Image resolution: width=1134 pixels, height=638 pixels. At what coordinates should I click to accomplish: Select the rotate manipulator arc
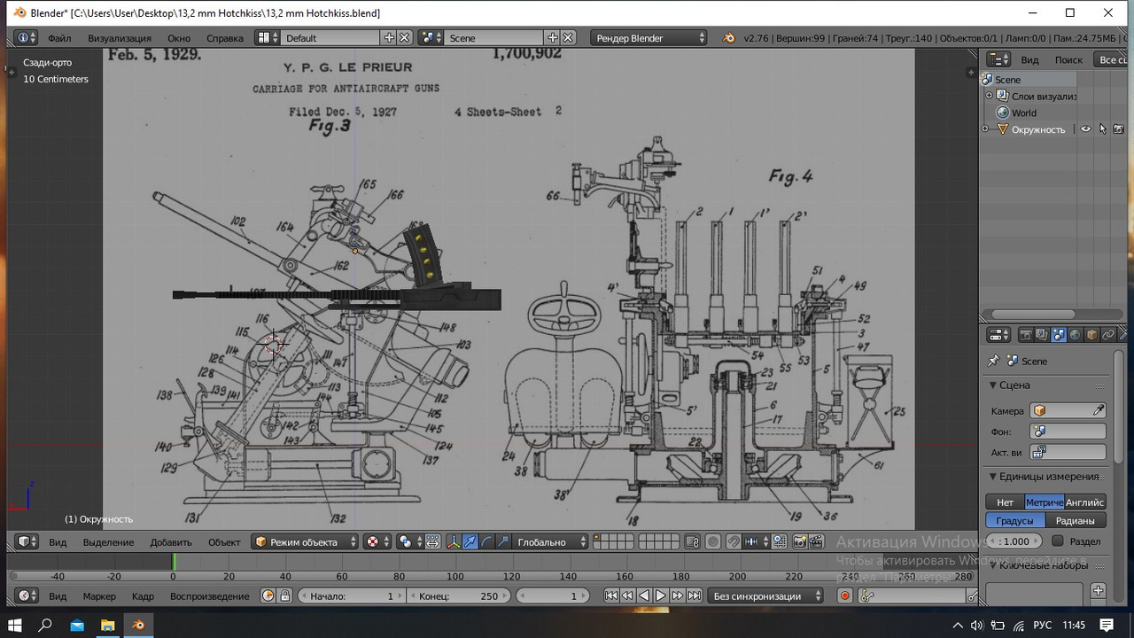(486, 542)
